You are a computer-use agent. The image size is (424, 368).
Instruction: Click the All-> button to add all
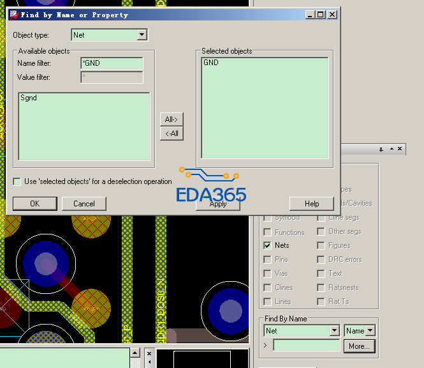[171, 119]
